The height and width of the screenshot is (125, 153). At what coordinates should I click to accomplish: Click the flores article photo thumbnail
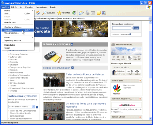(54, 111)
